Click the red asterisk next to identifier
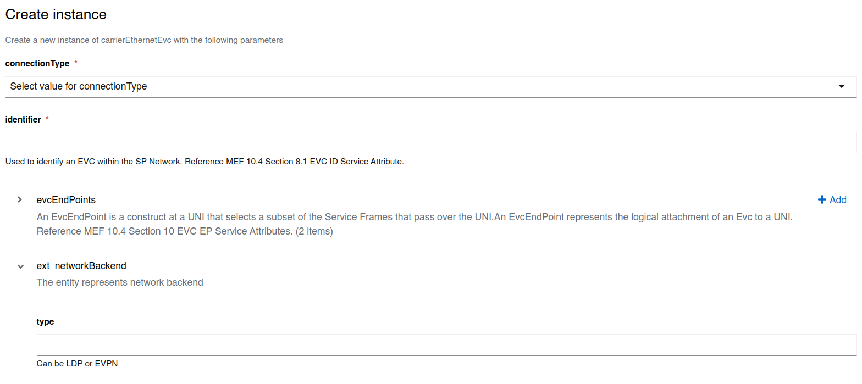This screenshot has width=862, height=384. [x=47, y=118]
